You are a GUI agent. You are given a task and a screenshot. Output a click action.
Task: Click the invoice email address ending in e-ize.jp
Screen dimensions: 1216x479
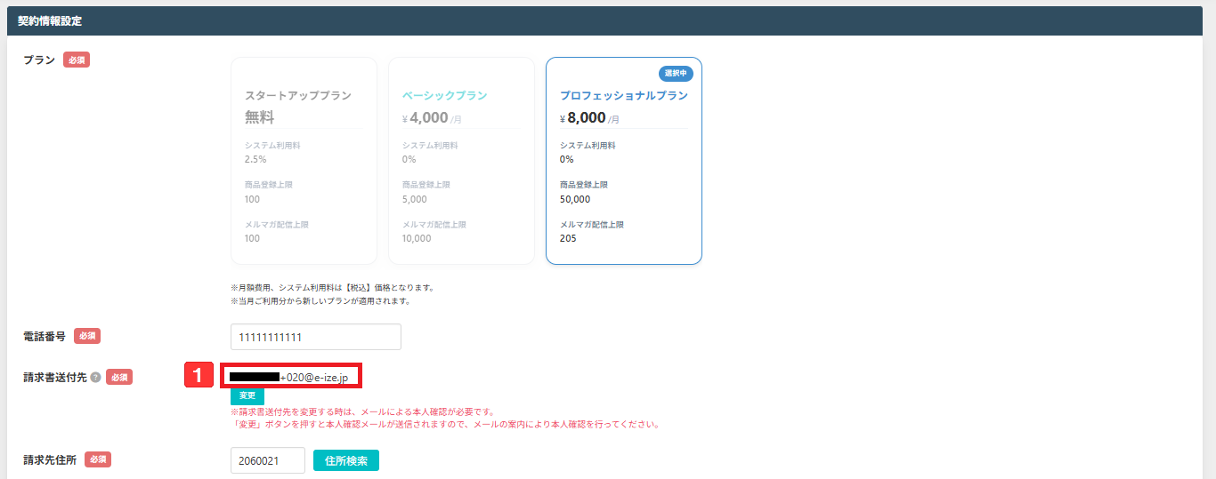click(x=294, y=377)
